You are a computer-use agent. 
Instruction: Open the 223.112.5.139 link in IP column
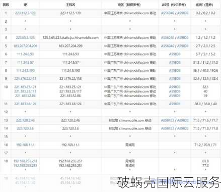click(25, 13)
